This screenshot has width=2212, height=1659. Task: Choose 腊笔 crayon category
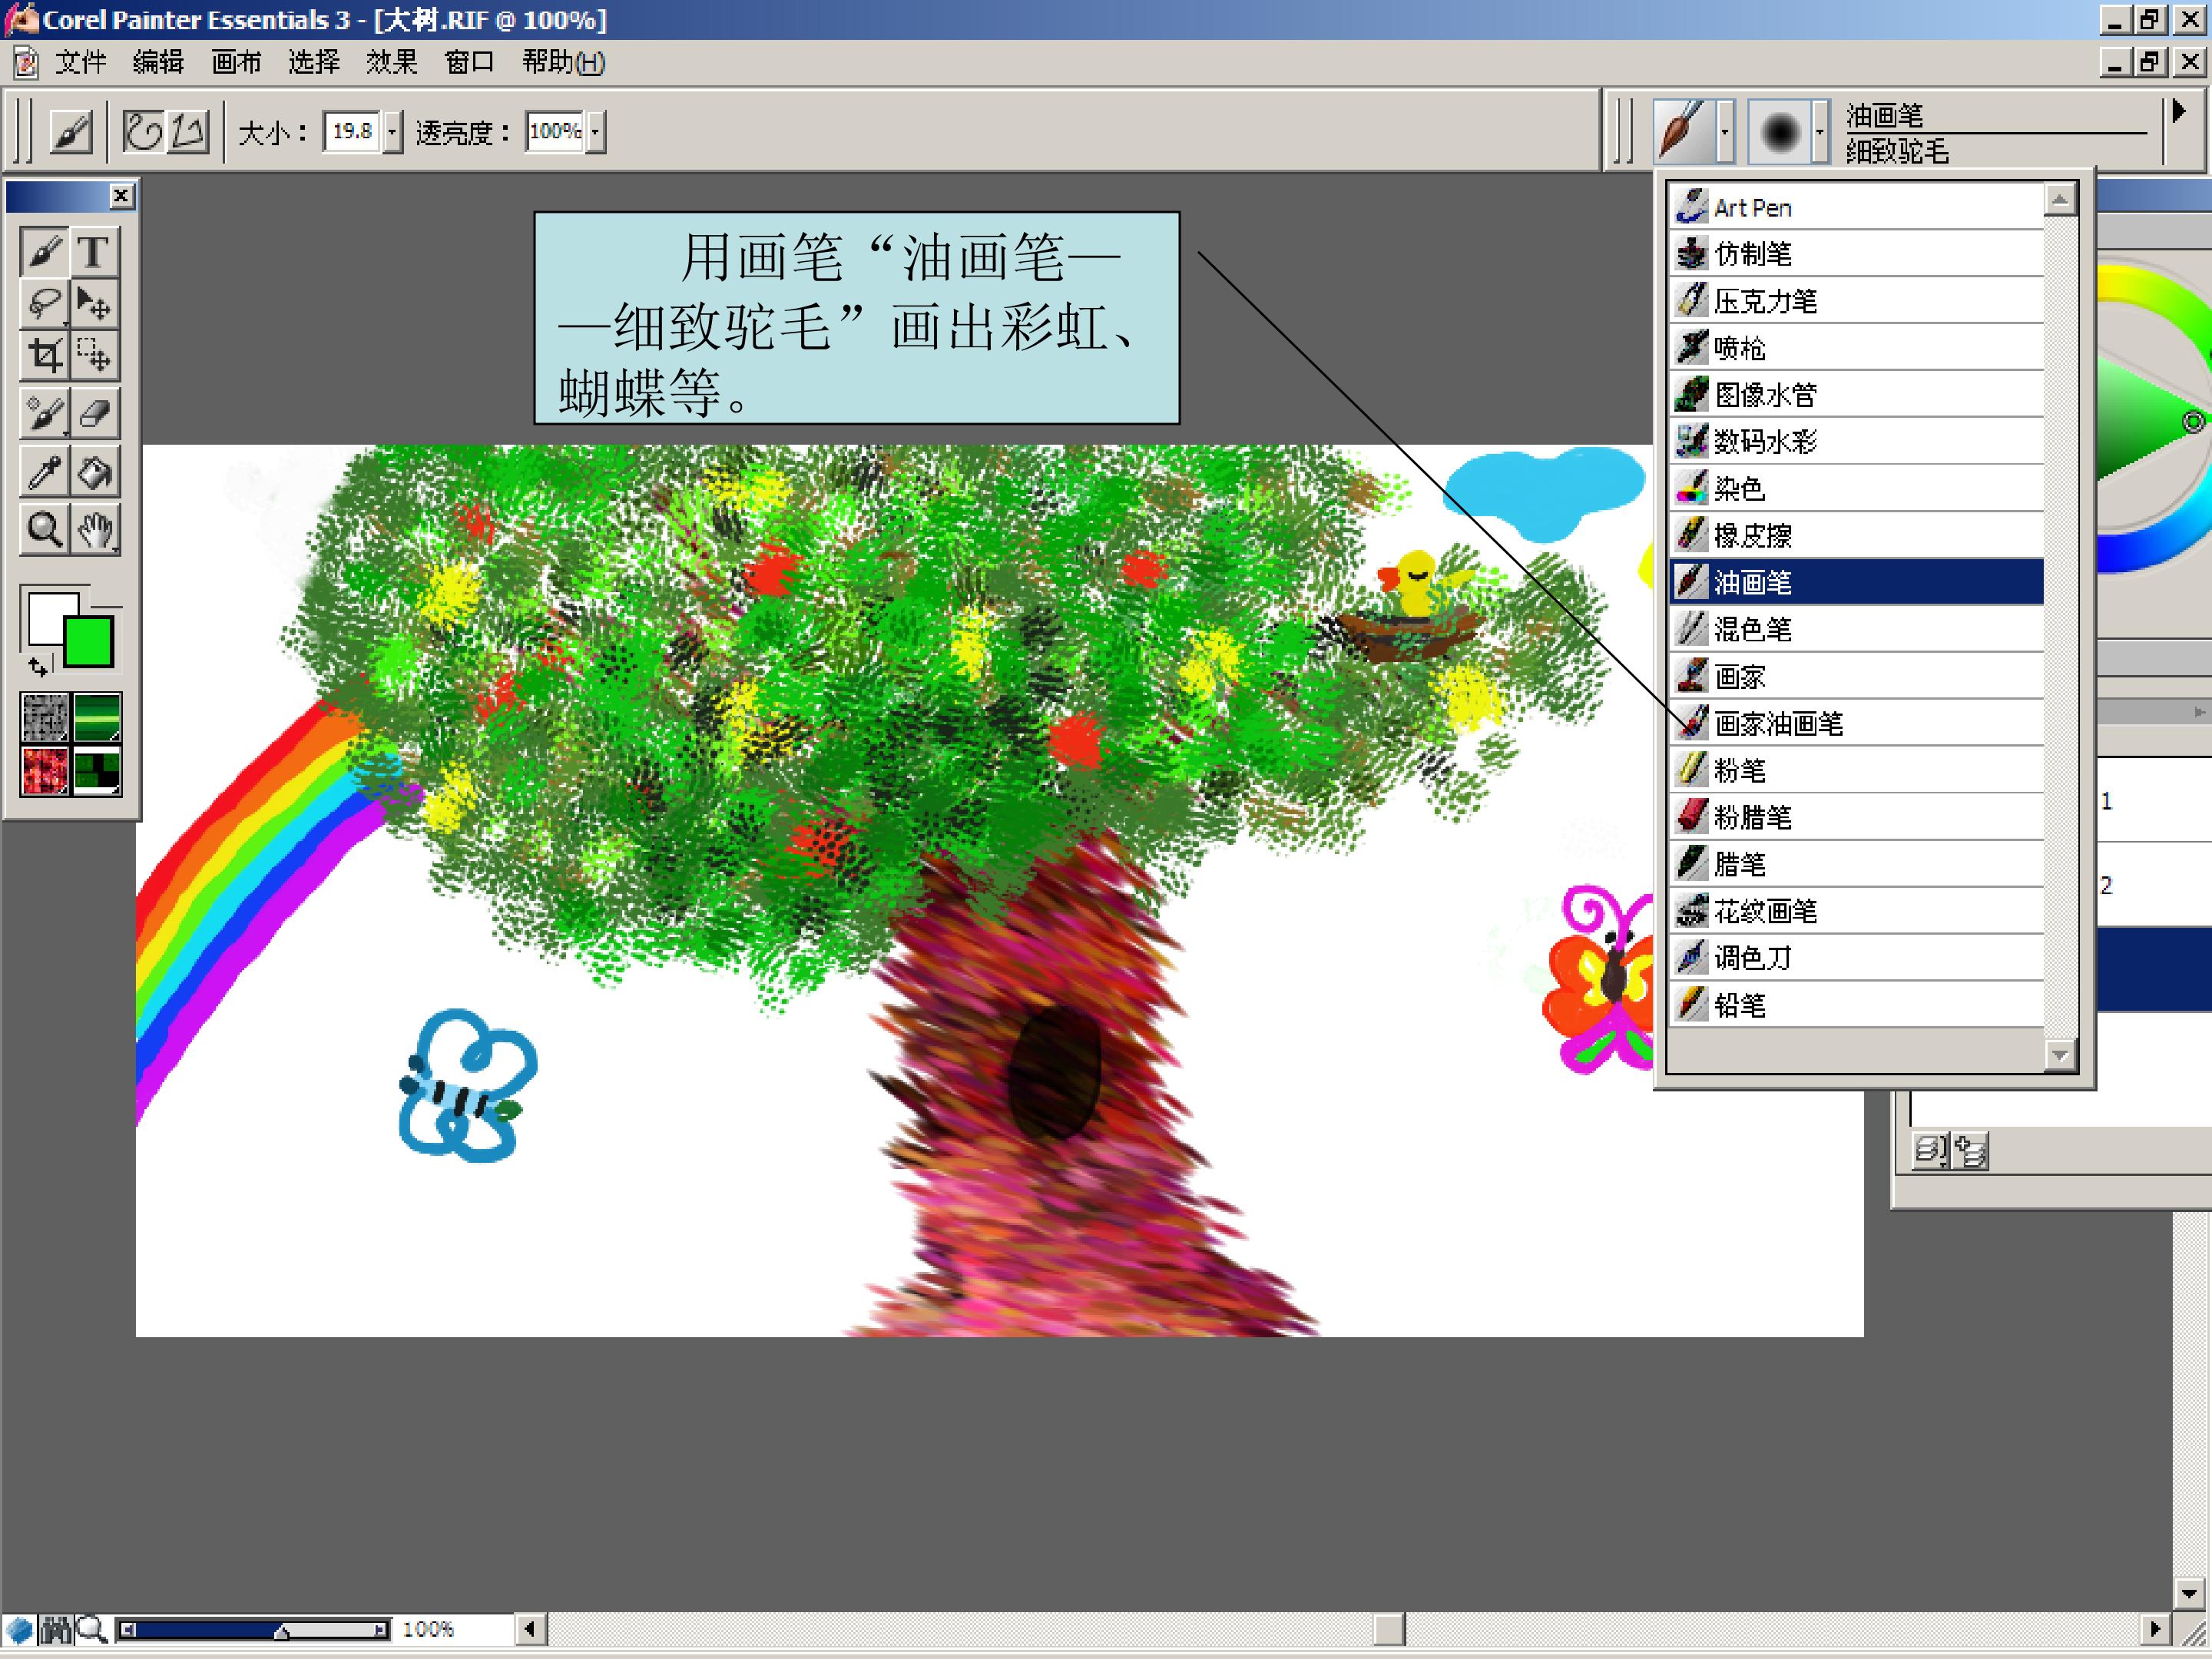pos(1857,864)
